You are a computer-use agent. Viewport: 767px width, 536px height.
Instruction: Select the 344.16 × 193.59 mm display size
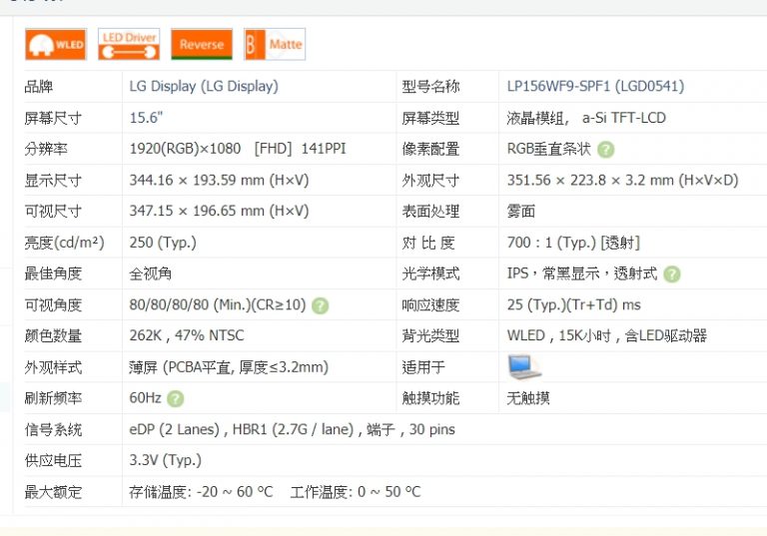click(219, 180)
